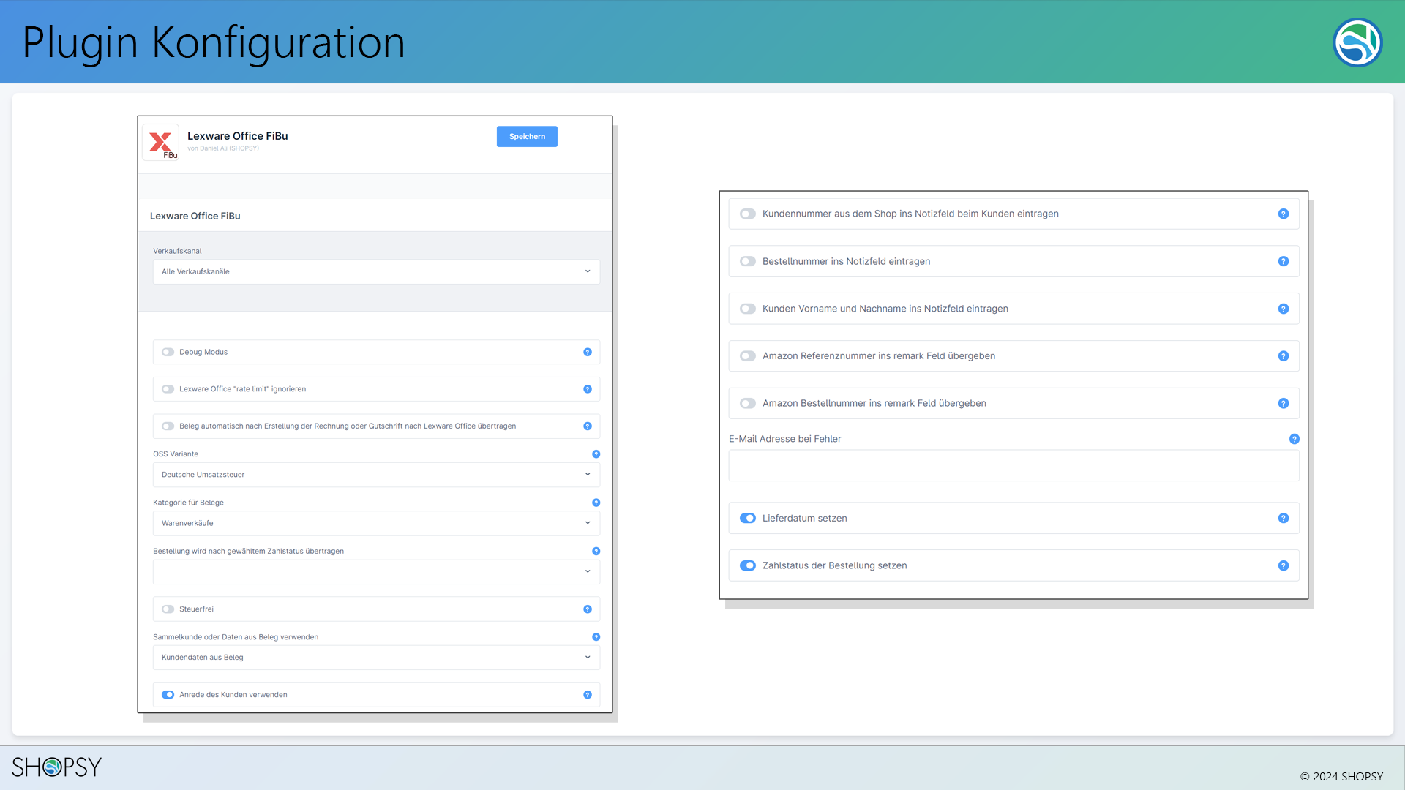1405x790 pixels.
Task: Open help for Zahlstatus übertragen setting
Action: (x=596, y=552)
